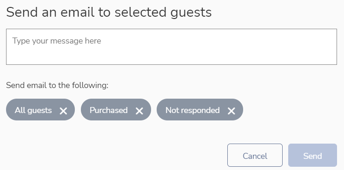Remove the Purchased chip using its X
Image resolution: width=344 pixels, height=170 pixels.
[x=139, y=111]
